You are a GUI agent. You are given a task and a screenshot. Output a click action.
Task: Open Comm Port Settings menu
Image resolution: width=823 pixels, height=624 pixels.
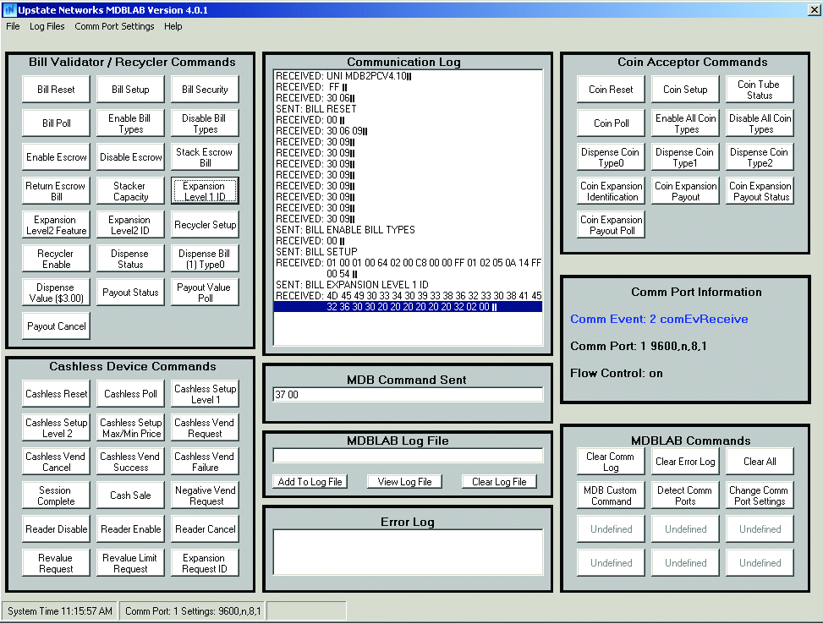(x=114, y=26)
